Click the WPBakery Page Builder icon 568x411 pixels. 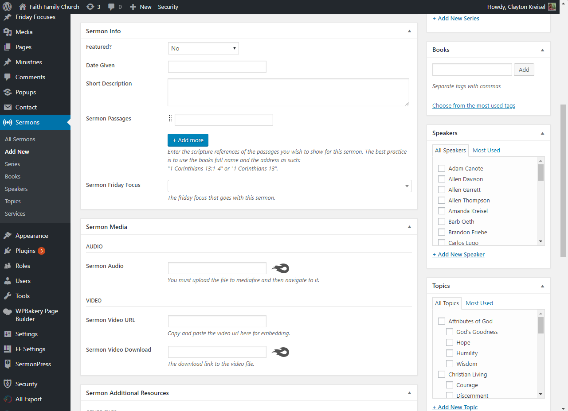tap(8, 311)
